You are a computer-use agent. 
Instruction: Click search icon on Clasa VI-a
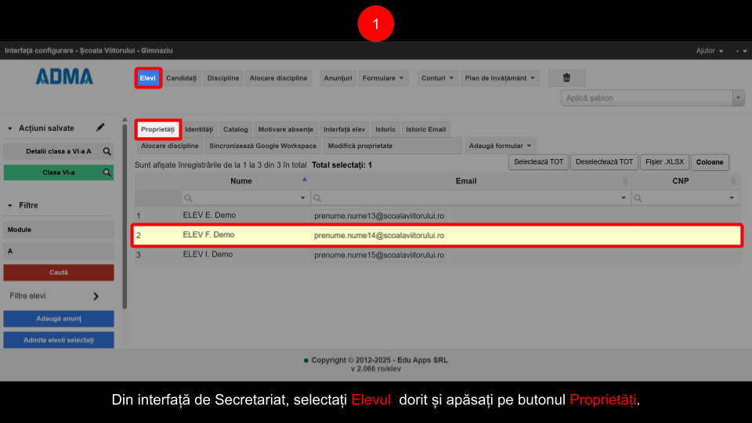pos(107,172)
